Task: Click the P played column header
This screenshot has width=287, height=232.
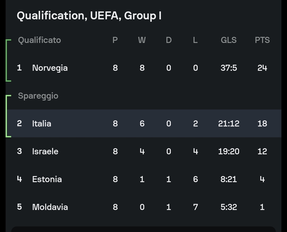Action: 115,40
